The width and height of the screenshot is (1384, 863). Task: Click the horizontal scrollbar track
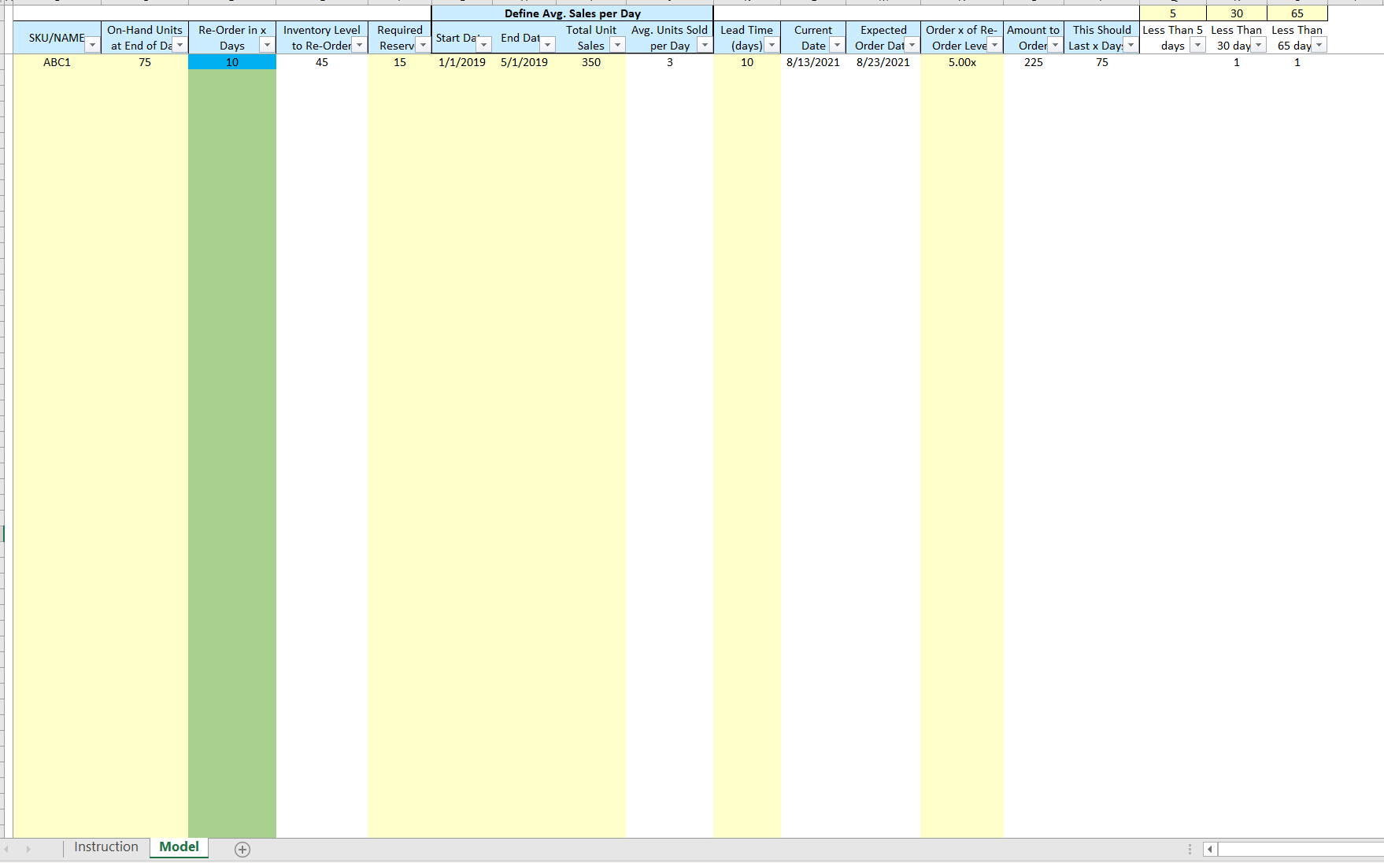pos(1301,850)
